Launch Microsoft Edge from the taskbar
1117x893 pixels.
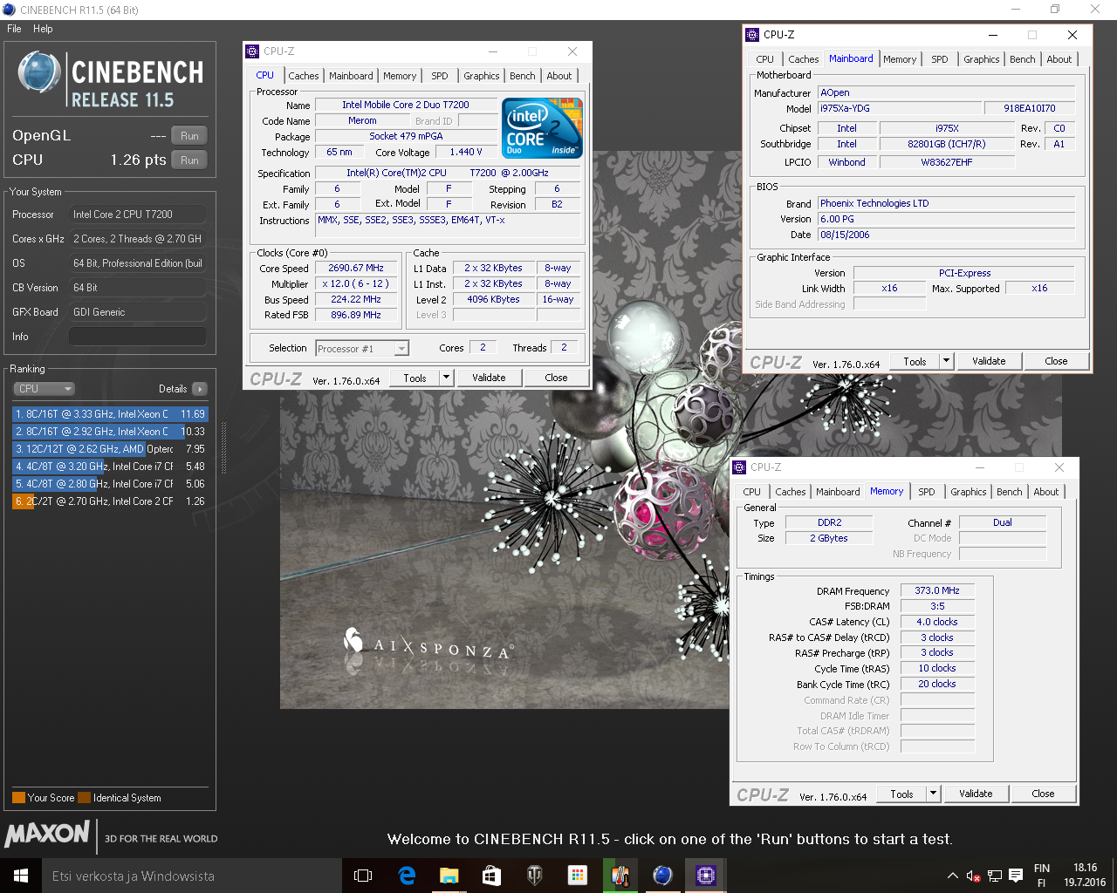point(407,876)
